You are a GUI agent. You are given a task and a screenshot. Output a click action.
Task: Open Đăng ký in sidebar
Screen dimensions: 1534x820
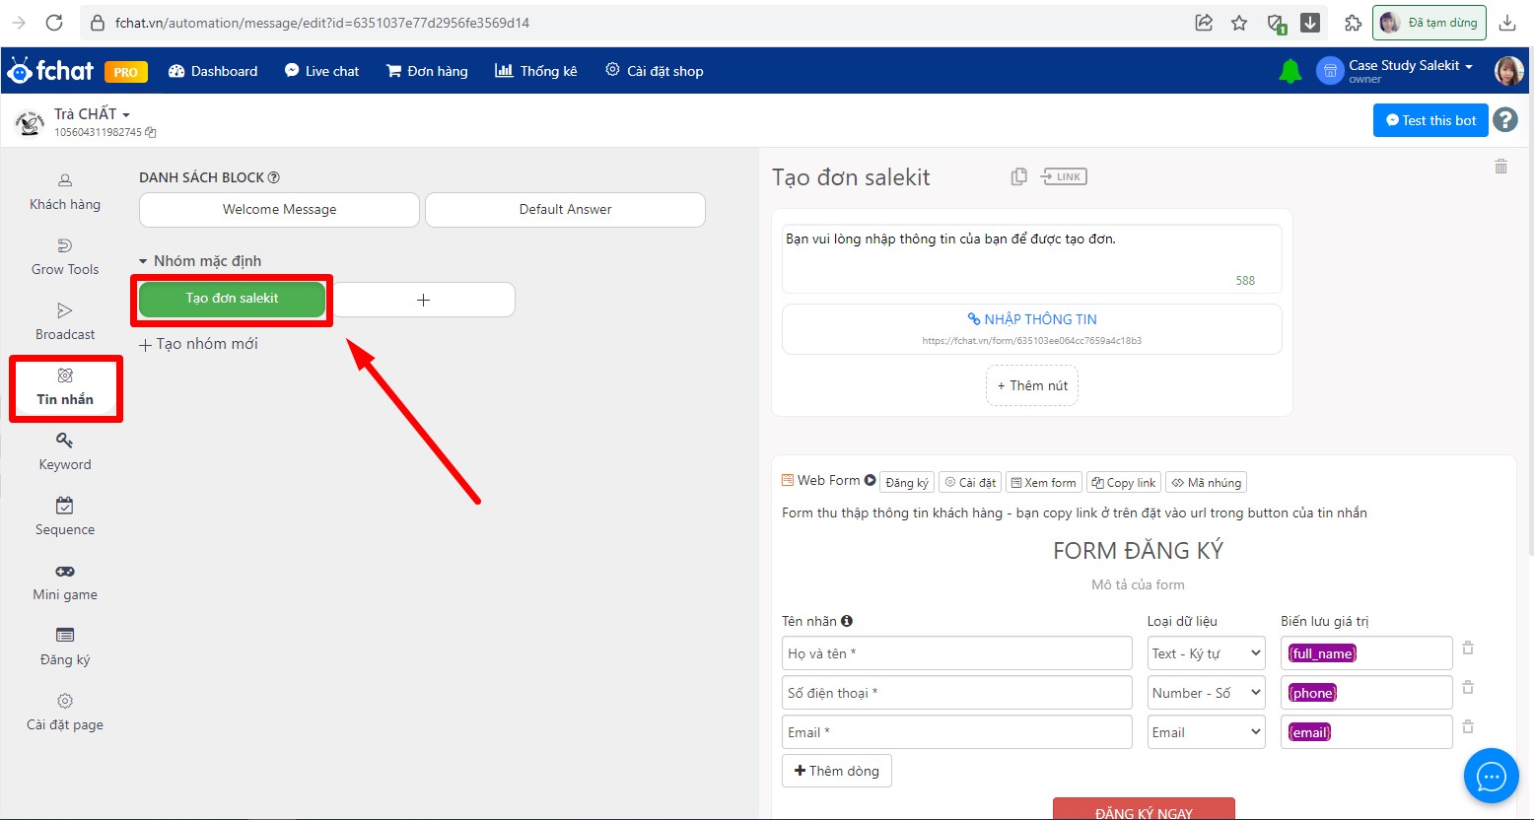[x=65, y=648]
